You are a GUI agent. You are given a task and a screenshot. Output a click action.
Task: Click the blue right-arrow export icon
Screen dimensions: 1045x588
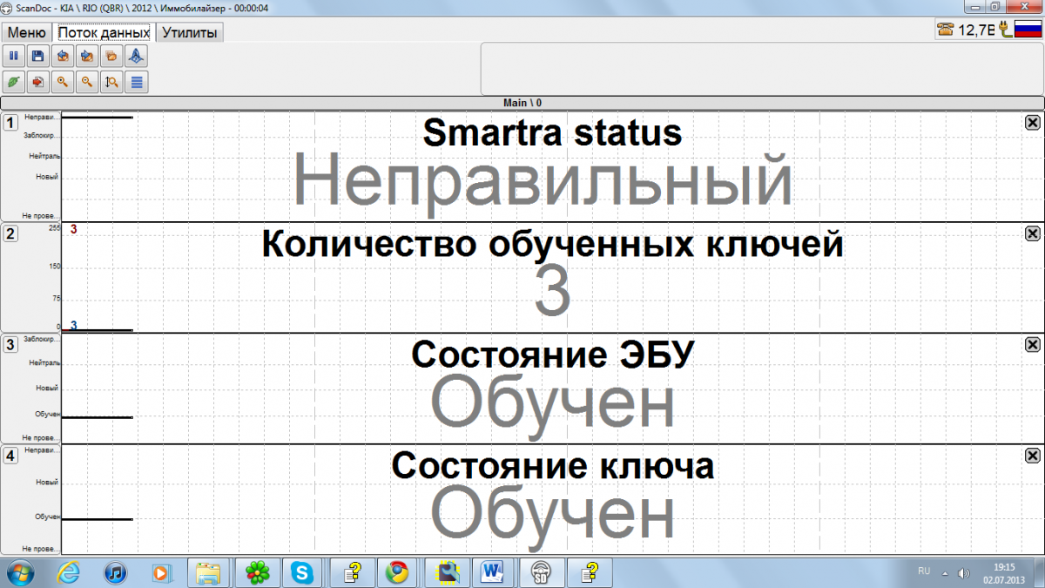pos(87,57)
